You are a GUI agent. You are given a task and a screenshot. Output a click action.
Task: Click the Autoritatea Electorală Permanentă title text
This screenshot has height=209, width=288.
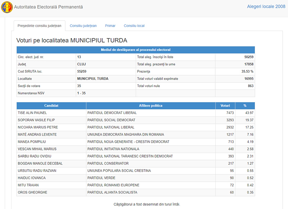(48, 7)
